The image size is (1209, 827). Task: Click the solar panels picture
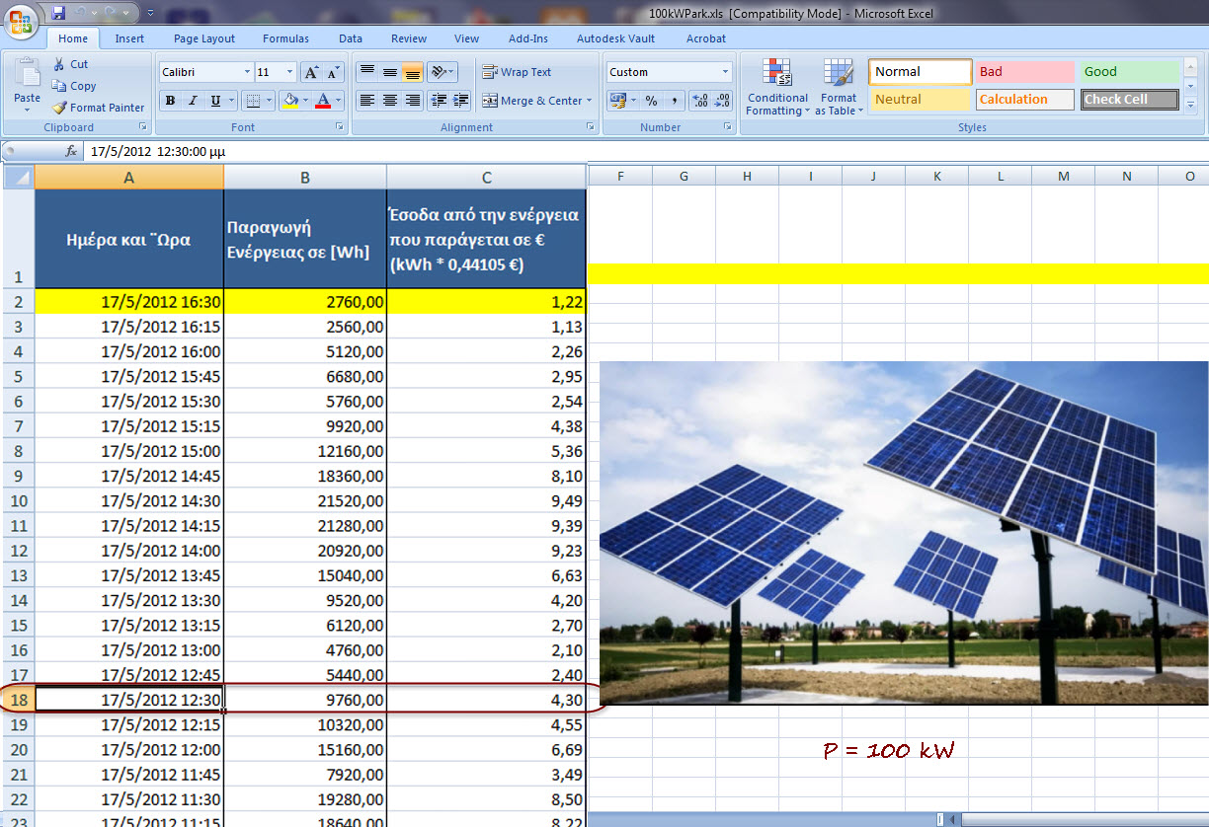904,533
